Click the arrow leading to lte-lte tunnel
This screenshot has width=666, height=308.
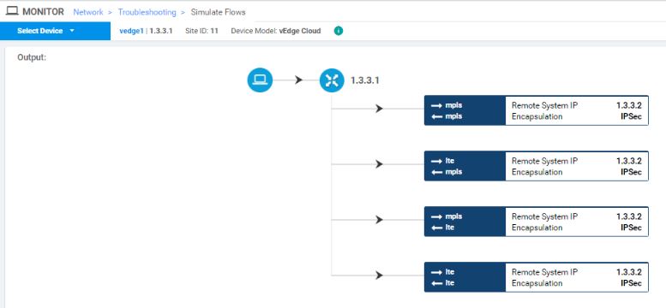(x=379, y=275)
